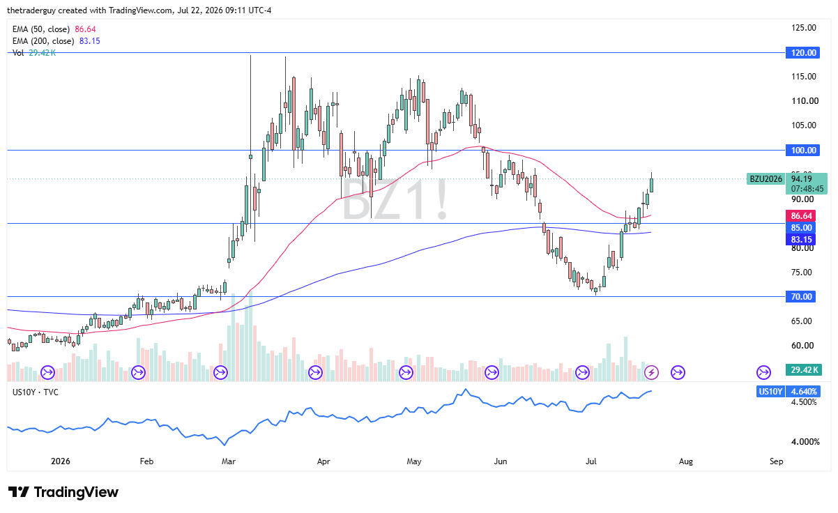
Task: Click the 07:48:45 countdown timer label
Action: click(808, 189)
